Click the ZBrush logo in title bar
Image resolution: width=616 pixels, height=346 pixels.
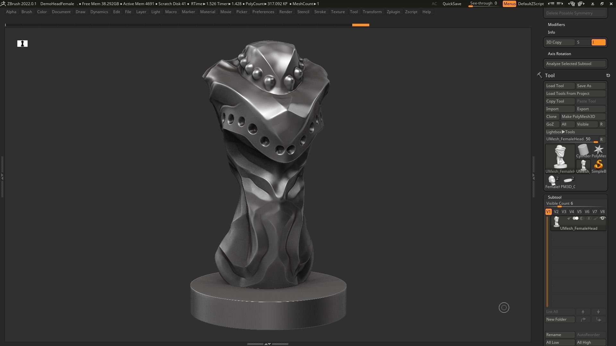point(3,4)
